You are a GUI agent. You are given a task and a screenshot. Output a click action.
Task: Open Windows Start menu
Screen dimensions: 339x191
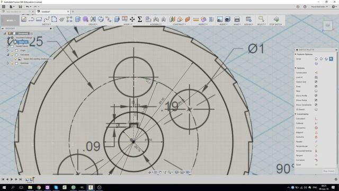4,187
